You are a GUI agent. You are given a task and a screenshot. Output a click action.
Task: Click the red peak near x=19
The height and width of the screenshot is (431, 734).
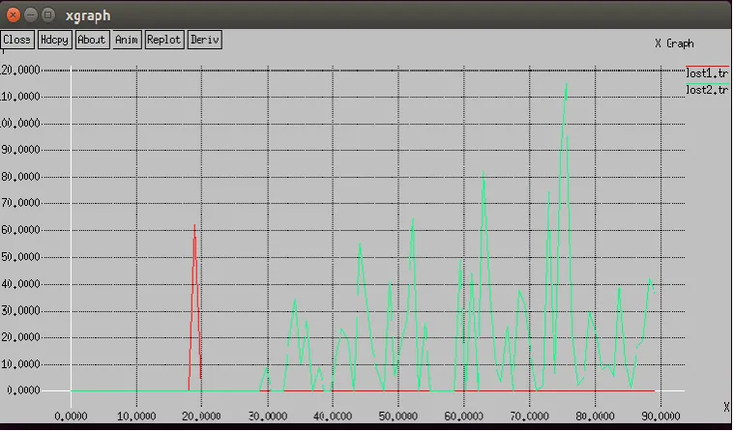pyautogui.click(x=194, y=226)
